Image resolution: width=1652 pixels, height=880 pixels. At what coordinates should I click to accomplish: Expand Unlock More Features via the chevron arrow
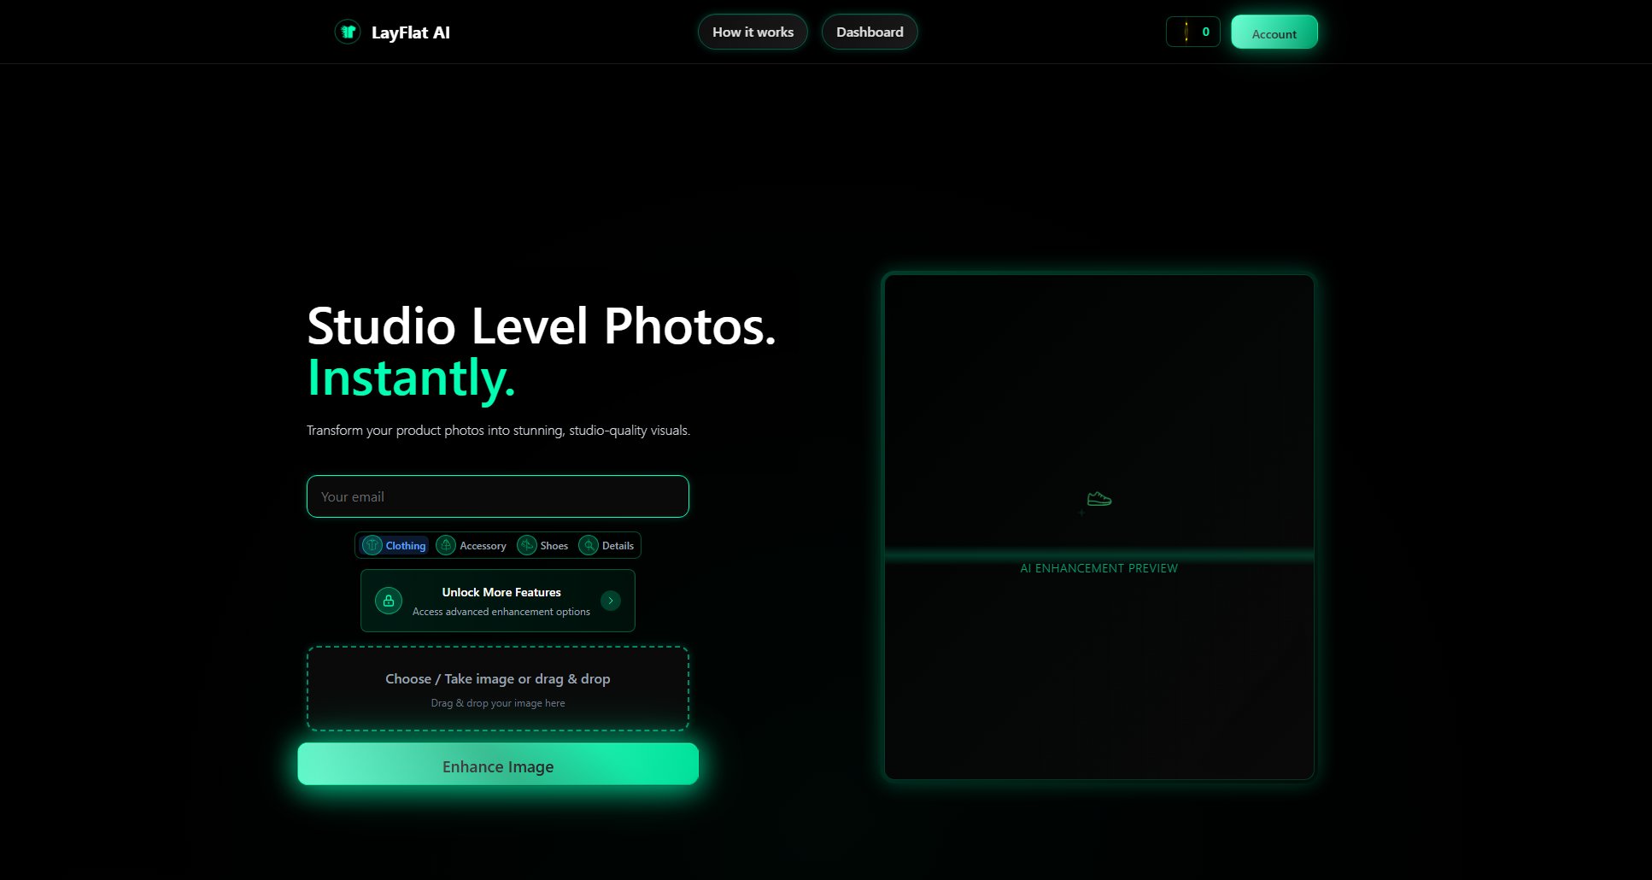click(x=610, y=601)
